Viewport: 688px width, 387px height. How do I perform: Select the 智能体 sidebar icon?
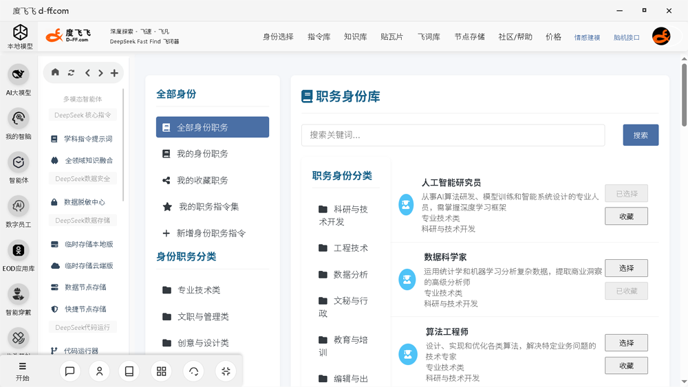(x=19, y=163)
